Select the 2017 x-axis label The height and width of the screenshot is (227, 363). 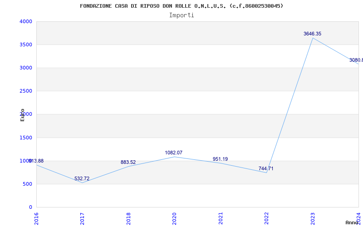83,218
